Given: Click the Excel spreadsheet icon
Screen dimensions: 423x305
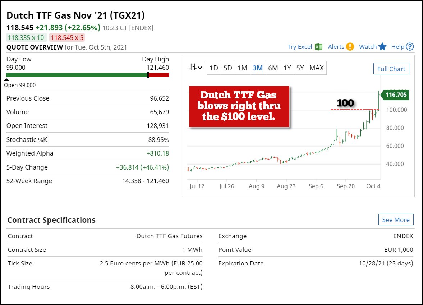Looking at the screenshot, I should tap(318, 47).
